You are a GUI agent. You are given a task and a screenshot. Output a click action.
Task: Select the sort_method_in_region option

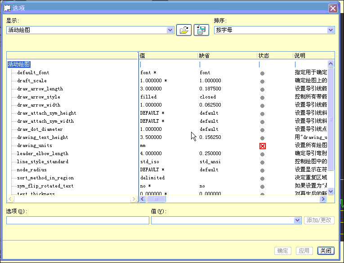[x=45, y=178]
